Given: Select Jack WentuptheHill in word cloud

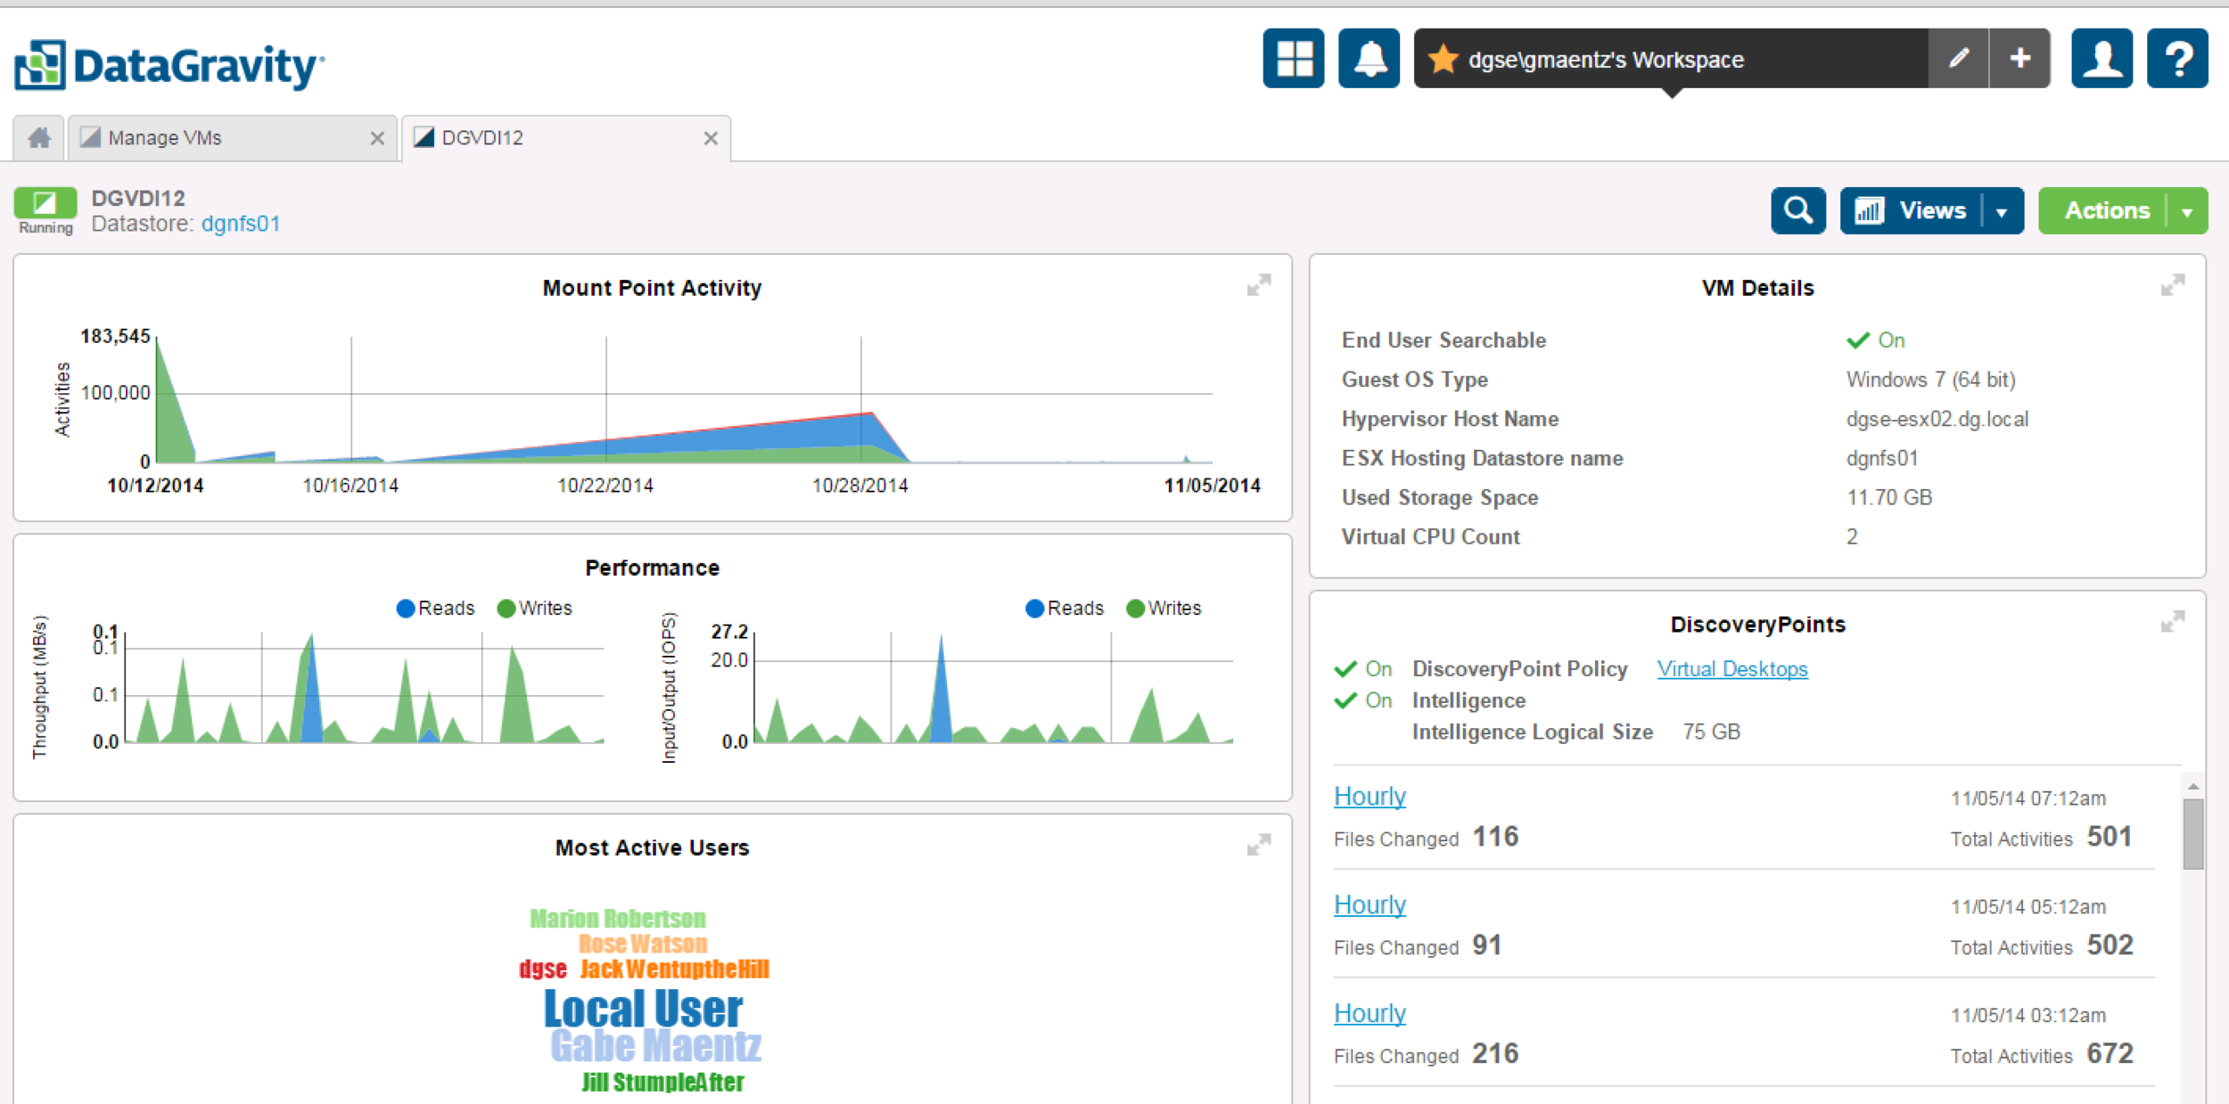Looking at the screenshot, I should coord(674,969).
